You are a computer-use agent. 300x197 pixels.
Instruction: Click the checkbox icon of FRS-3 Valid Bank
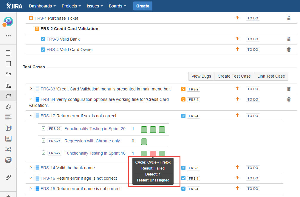tap(43, 39)
